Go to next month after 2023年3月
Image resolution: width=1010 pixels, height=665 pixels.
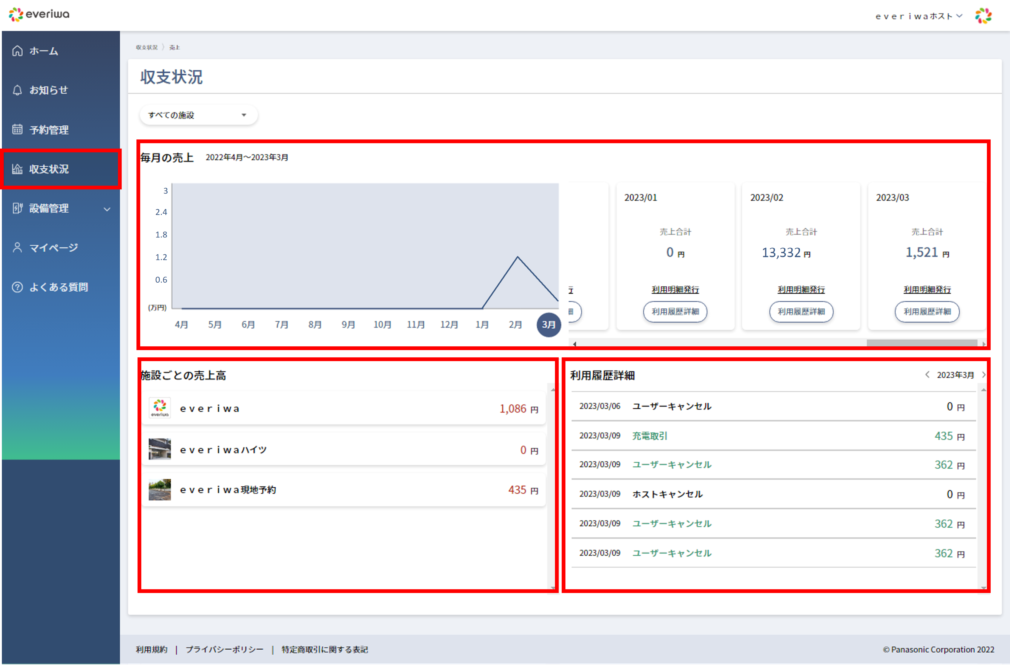[x=983, y=374]
